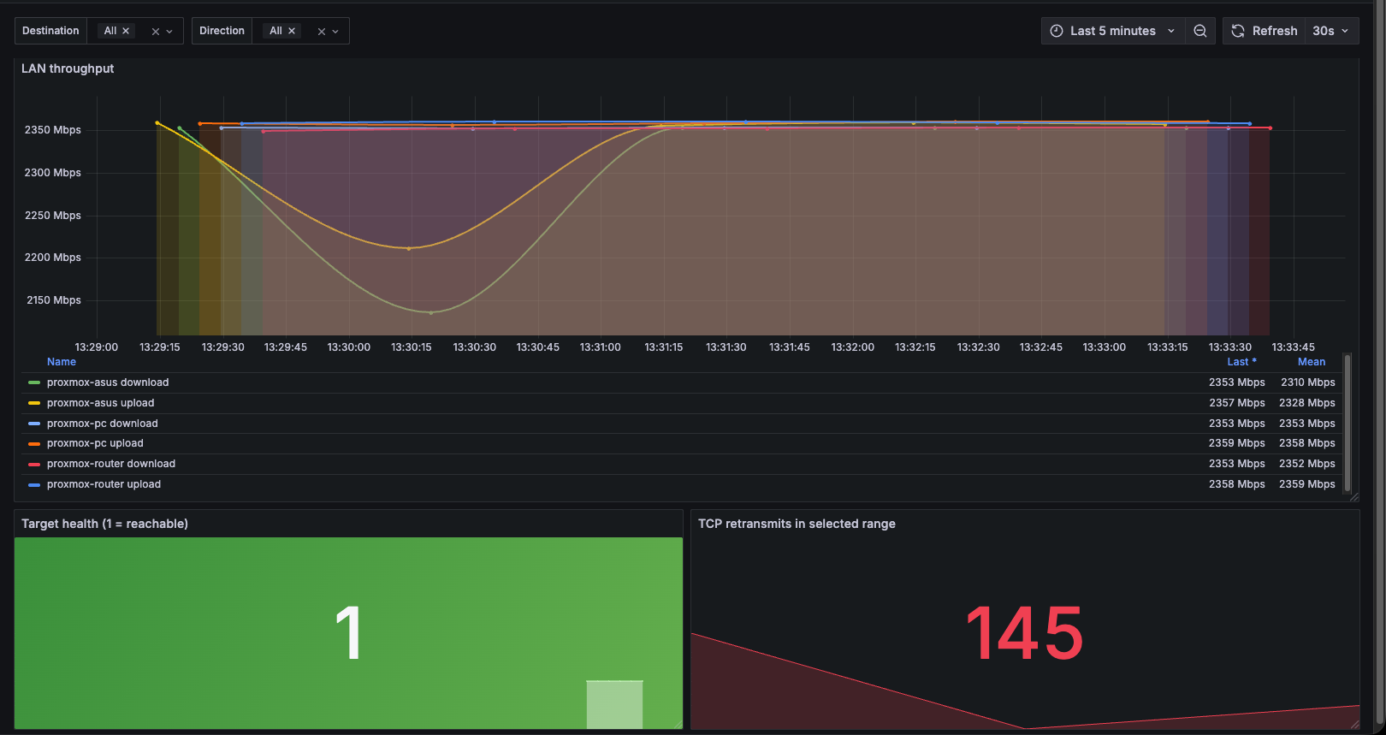Click the TCP retransmits panel title
Screen dimensions: 1386x735
coord(797,524)
